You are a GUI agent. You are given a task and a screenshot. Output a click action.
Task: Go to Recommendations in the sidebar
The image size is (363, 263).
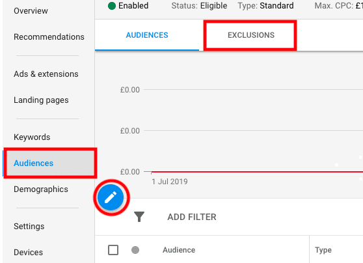(49, 37)
